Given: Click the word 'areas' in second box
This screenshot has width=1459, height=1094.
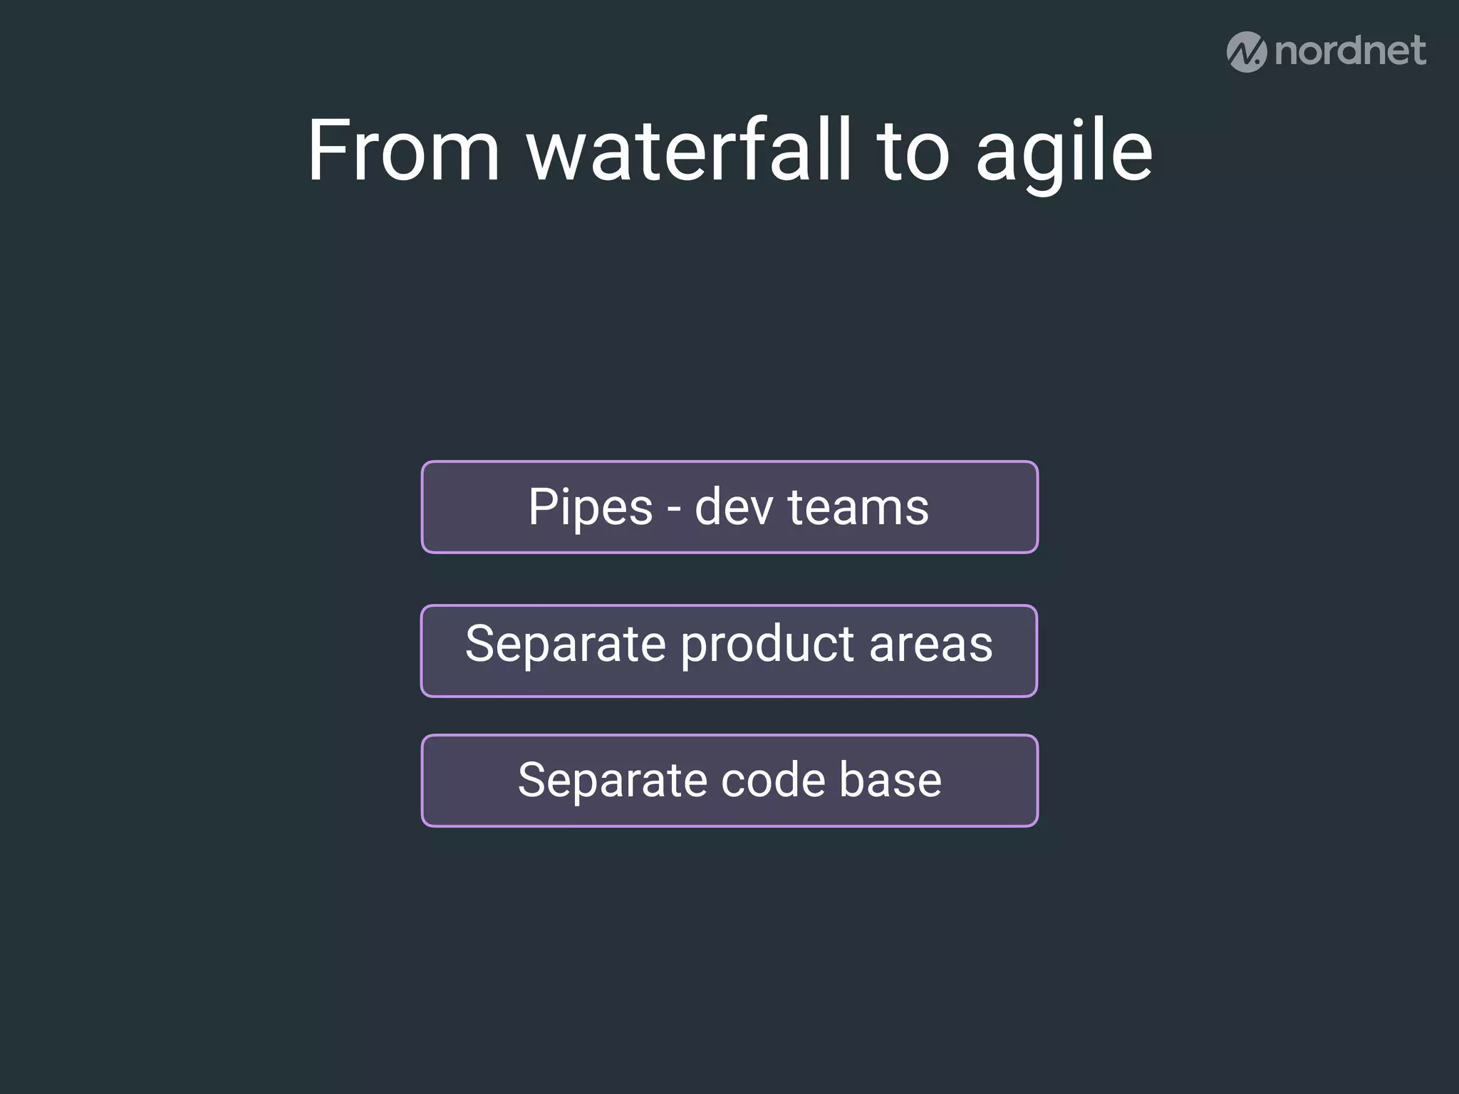Looking at the screenshot, I should pyautogui.click(x=930, y=645).
